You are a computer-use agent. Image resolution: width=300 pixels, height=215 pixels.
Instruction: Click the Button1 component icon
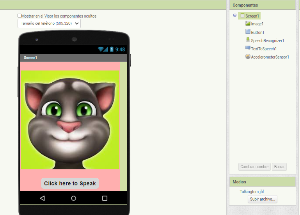[248, 32]
